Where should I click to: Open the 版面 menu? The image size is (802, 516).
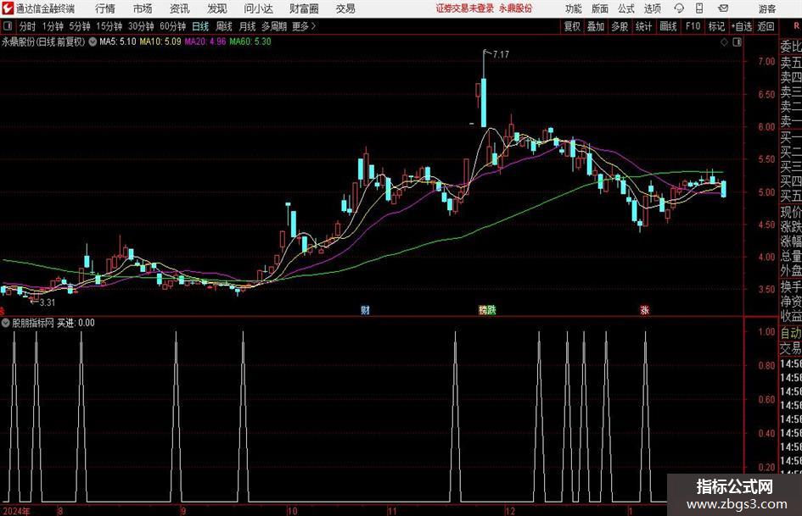pyautogui.click(x=600, y=8)
